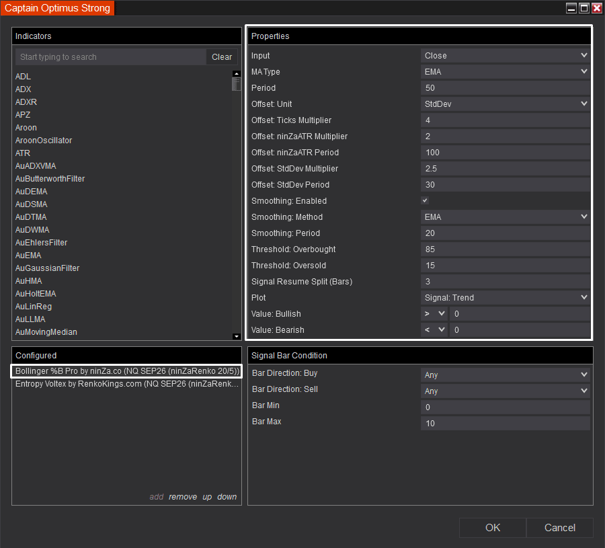Open the Input dropdown set to Close
Viewport: 605px width, 548px height.
tap(505, 56)
